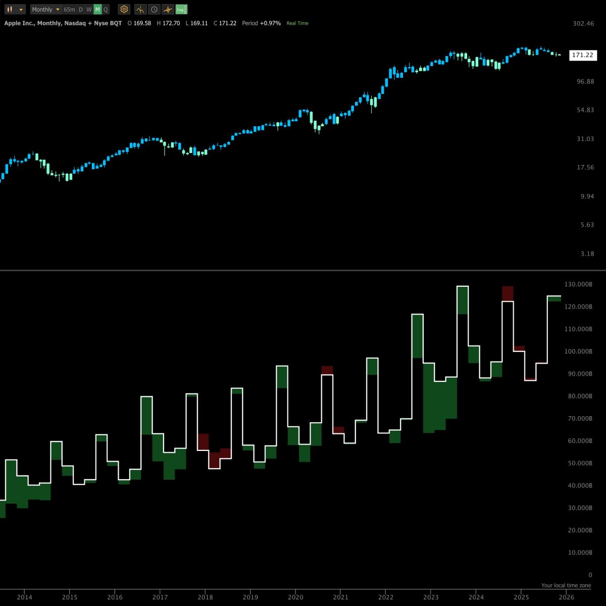
Task: Select the candlestick chart type icon
Action: coord(9,9)
